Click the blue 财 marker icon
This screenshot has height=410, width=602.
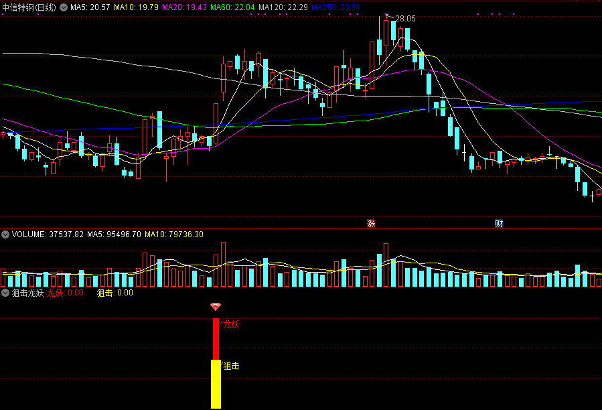click(499, 224)
